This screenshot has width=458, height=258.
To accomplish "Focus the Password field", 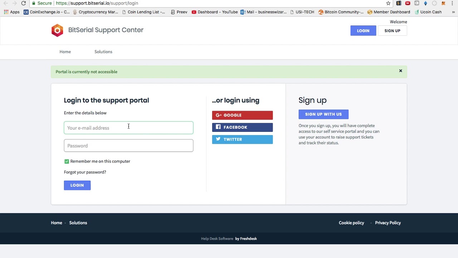I will click(x=128, y=146).
